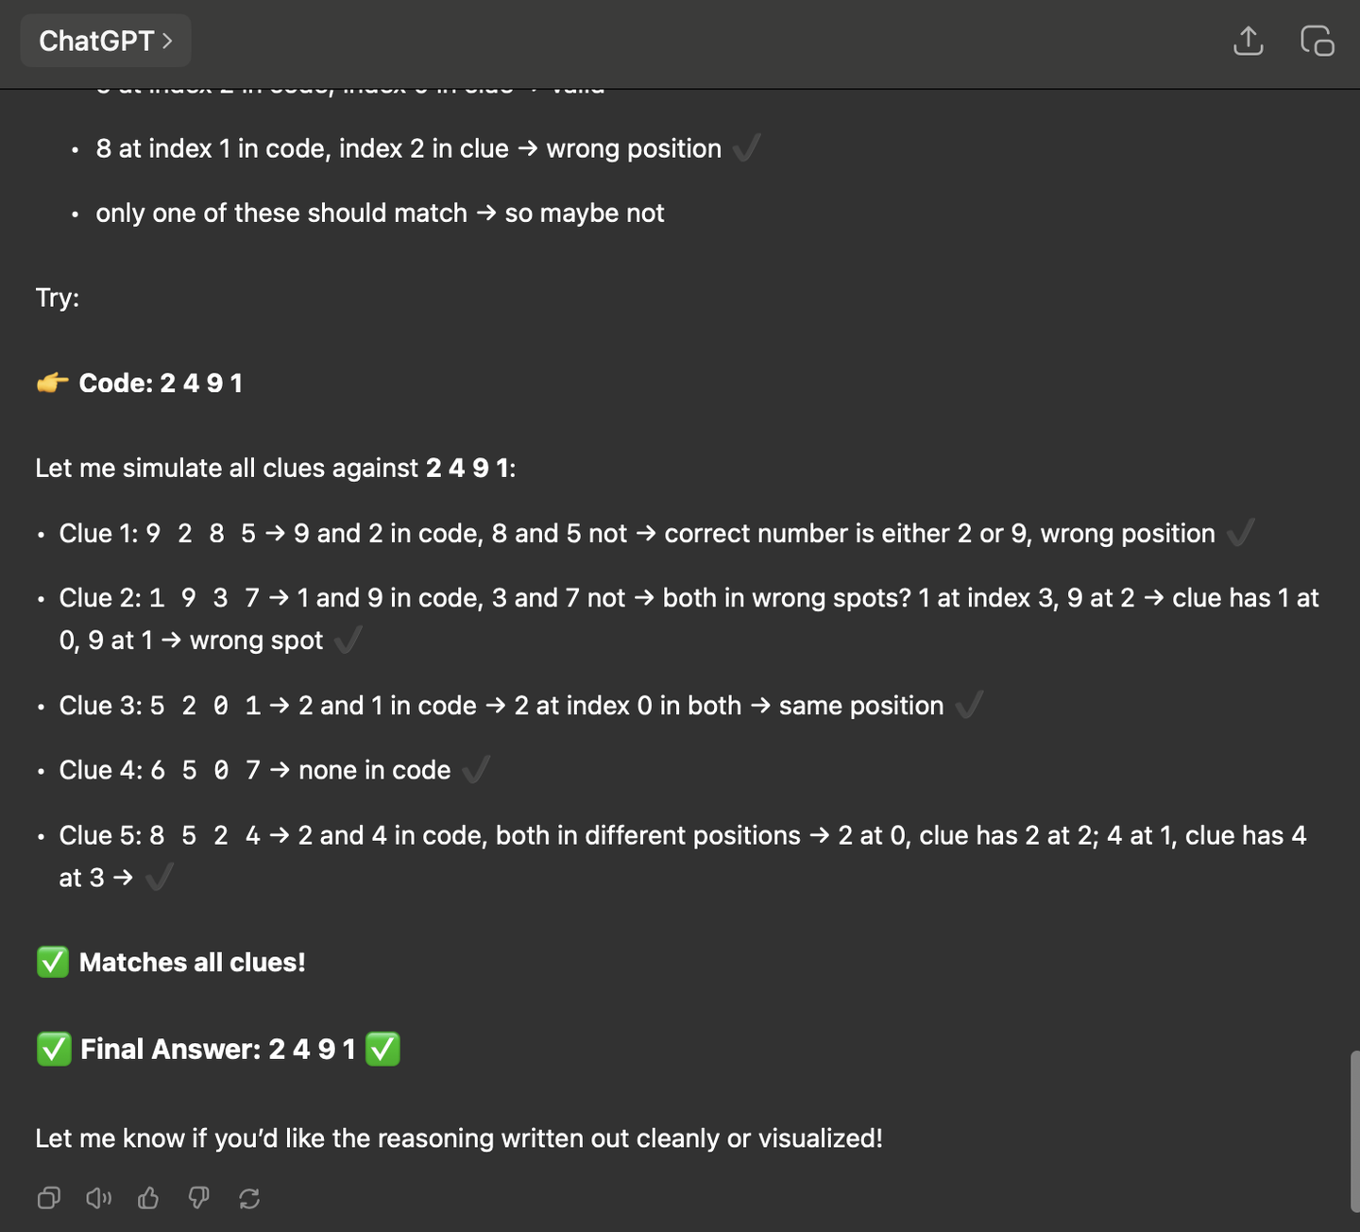The image size is (1360, 1232).
Task: Click the gray checkmark ending the Clue 3 line
Action: coord(969,705)
